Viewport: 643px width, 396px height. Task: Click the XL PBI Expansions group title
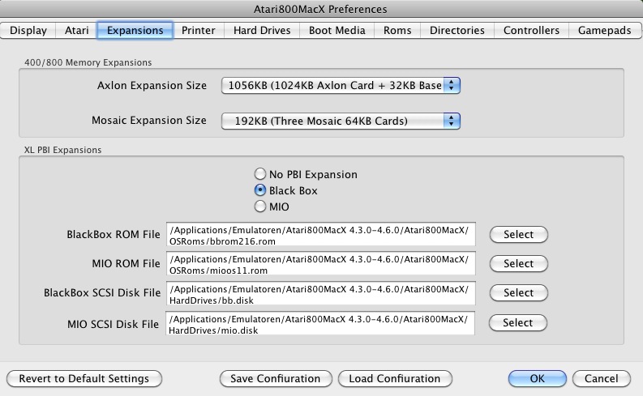click(x=62, y=150)
